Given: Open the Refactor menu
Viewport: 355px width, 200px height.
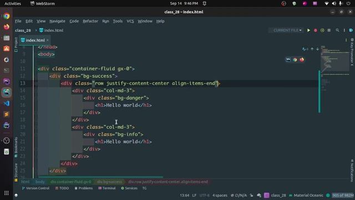Looking at the screenshot, I should point(90,21).
